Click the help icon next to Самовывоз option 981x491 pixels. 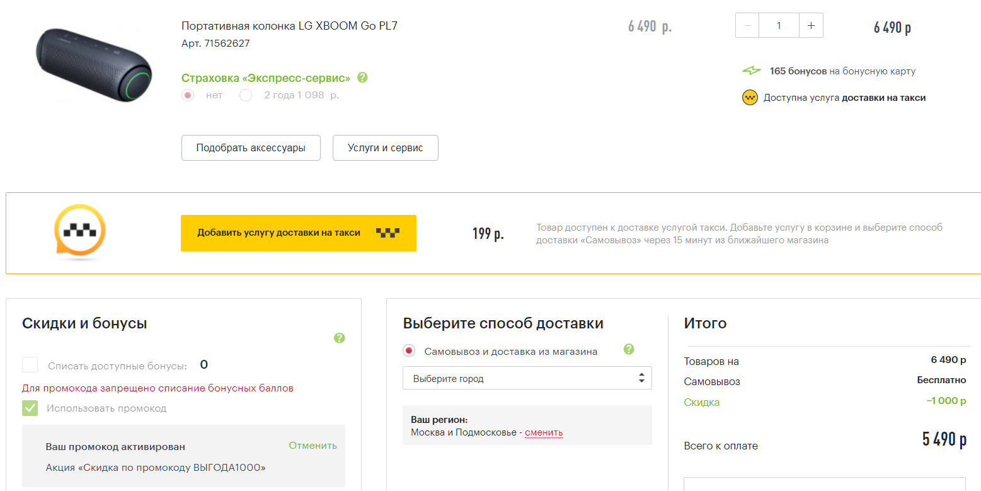628,349
